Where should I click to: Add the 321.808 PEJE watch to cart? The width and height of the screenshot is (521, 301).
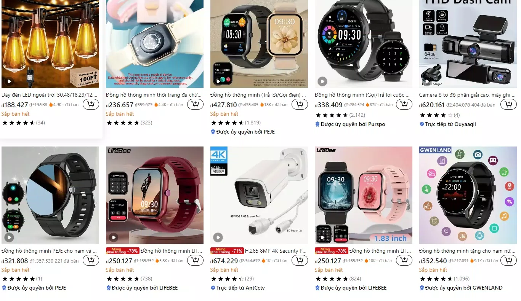pos(91,260)
